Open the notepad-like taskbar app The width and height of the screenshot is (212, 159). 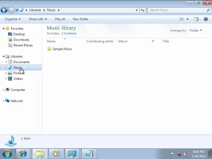tap(89, 154)
